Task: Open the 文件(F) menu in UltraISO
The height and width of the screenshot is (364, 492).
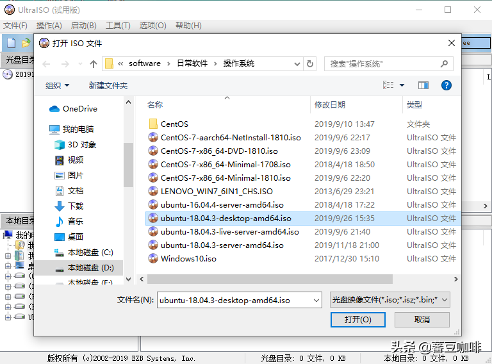Action: 15,26
